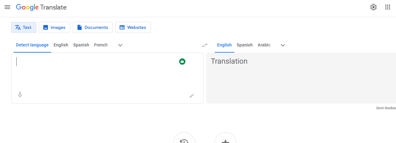Viewport: 396px width, 143px height.
Task: Switch to Websites translation mode
Action: 133,27
